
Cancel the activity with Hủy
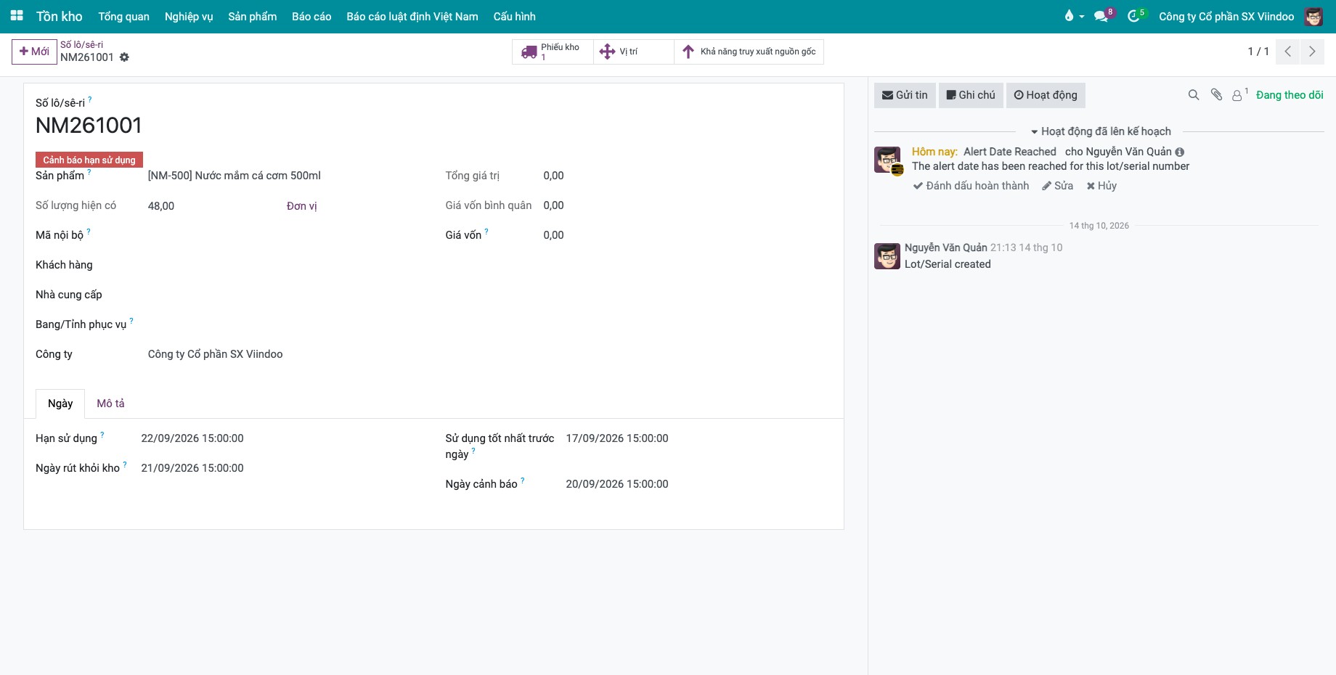(x=1101, y=186)
